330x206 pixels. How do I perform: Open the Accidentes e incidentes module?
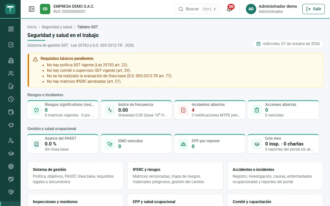[275, 176]
